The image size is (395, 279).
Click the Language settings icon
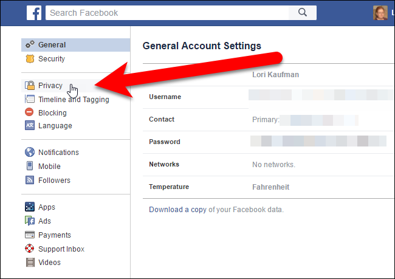29,126
